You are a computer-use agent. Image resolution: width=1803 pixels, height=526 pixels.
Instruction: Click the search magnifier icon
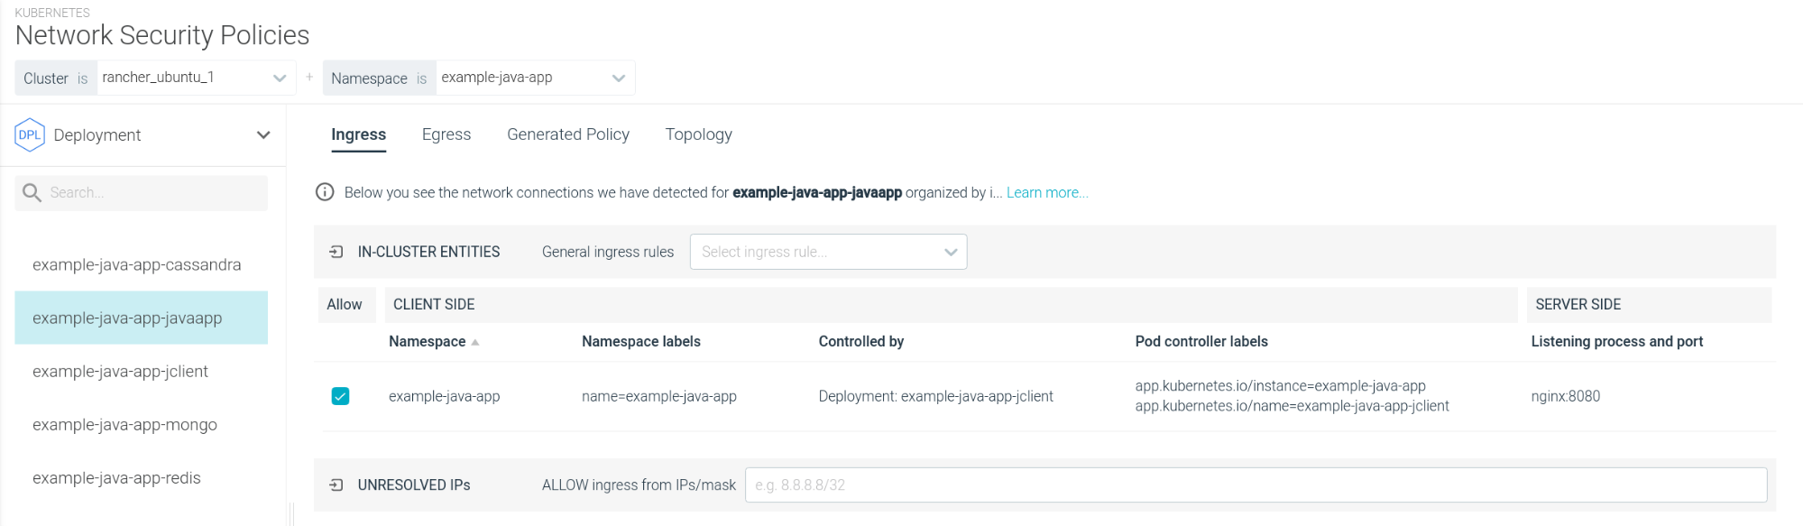[x=32, y=192]
